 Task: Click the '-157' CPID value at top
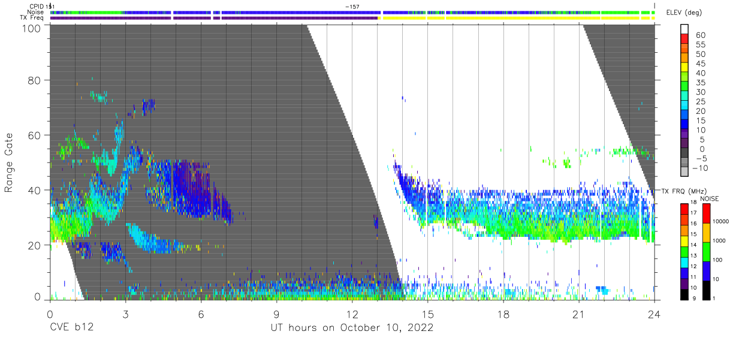(x=352, y=6)
